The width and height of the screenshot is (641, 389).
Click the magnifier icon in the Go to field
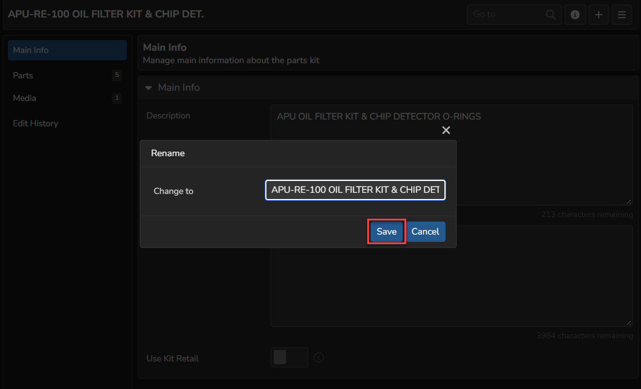coord(550,14)
